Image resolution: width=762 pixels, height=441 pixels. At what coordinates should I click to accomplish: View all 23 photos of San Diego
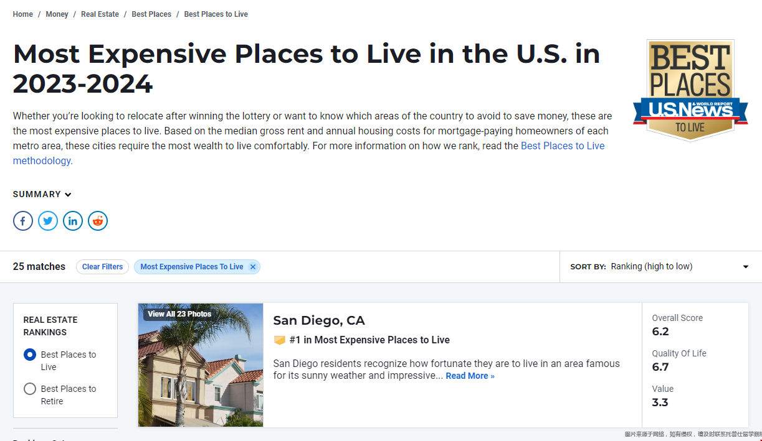point(179,314)
